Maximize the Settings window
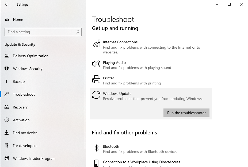The height and width of the screenshot is (167, 248). [x=229, y=4]
